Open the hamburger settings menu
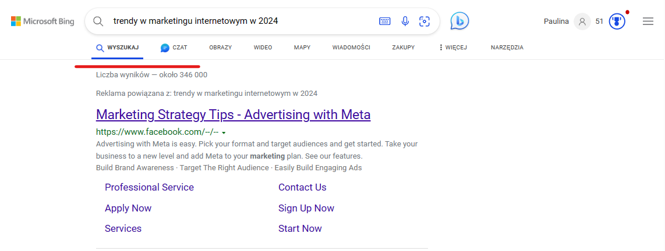This screenshot has width=665, height=251. point(648,21)
